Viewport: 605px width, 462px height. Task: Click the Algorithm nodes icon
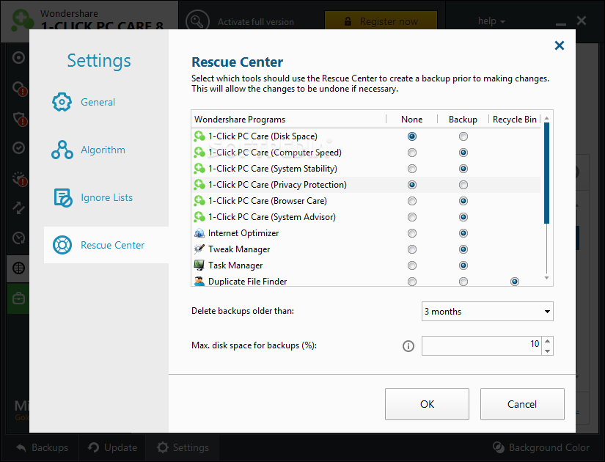(x=62, y=150)
